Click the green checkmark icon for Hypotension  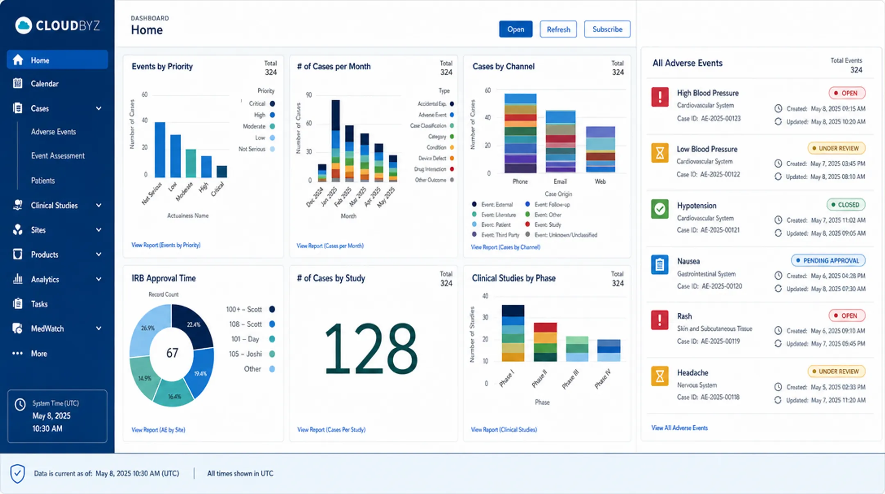(x=660, y=209)
